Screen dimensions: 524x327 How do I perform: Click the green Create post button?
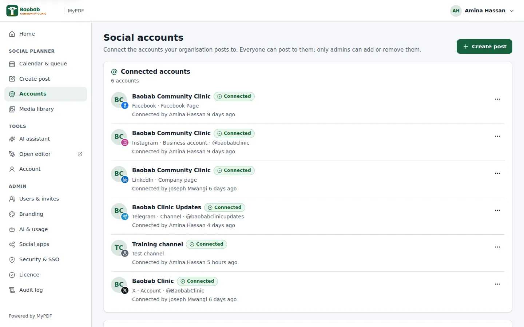tap(484, 47)
